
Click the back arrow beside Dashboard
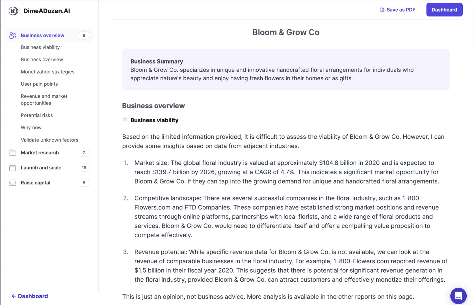point(14,296)
